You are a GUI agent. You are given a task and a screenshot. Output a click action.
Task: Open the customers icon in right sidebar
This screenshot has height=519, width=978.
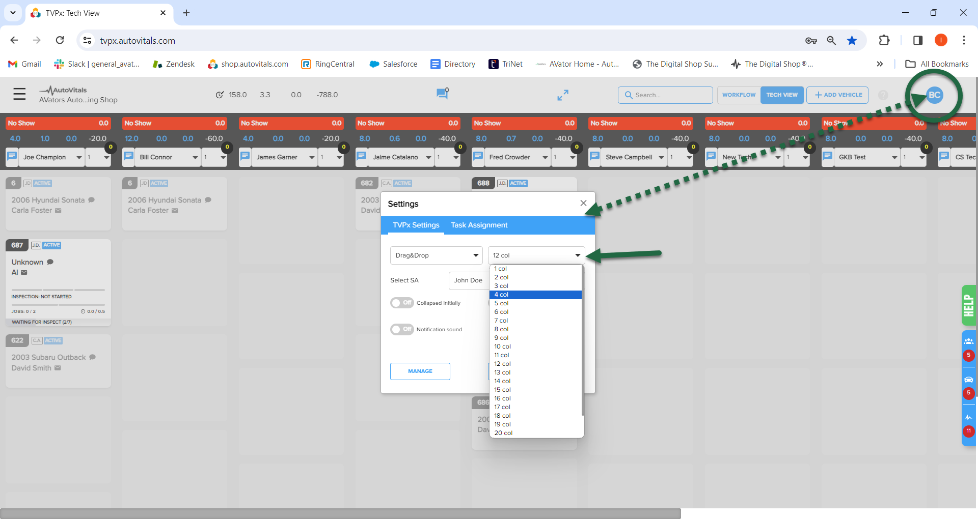968,341
